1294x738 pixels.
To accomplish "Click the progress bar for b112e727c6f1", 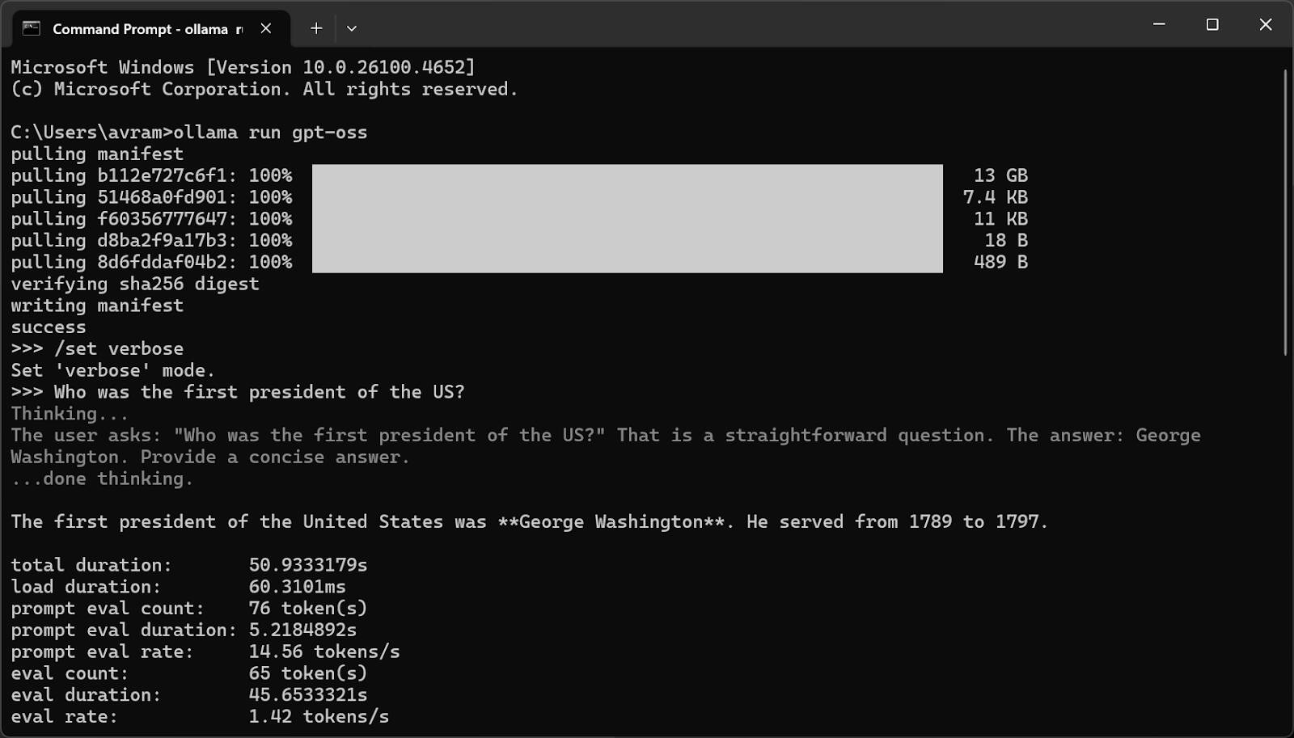I will click(627, 175).
